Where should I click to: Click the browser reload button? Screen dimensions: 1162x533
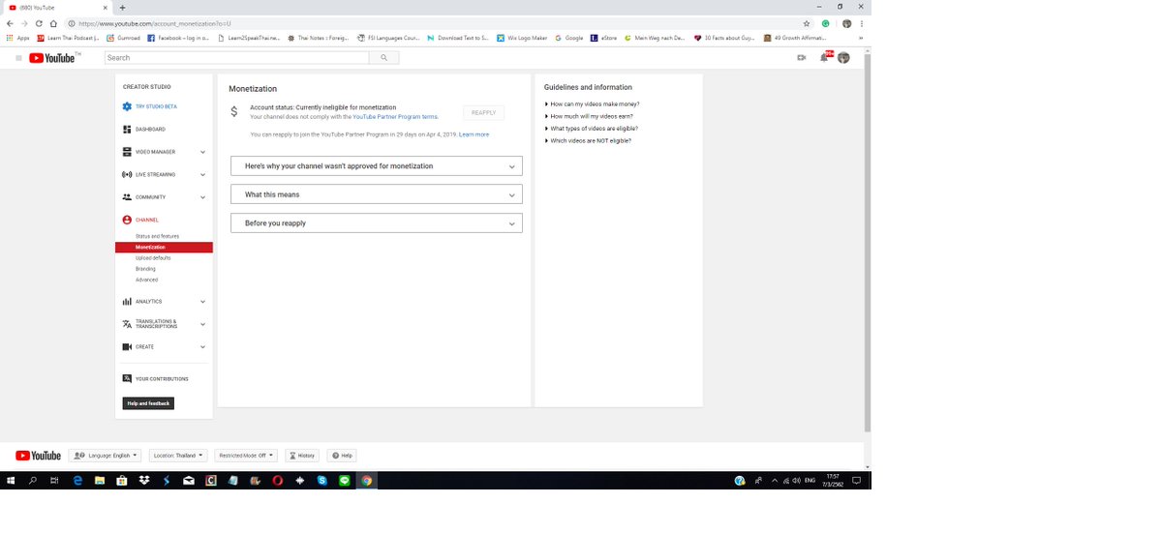tap(40, 23)
